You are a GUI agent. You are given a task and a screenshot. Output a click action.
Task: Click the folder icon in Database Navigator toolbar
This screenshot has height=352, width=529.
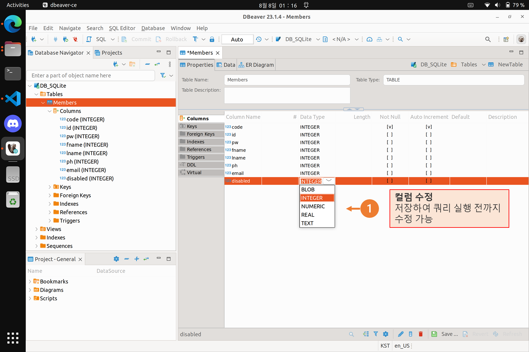pos(133,64)
